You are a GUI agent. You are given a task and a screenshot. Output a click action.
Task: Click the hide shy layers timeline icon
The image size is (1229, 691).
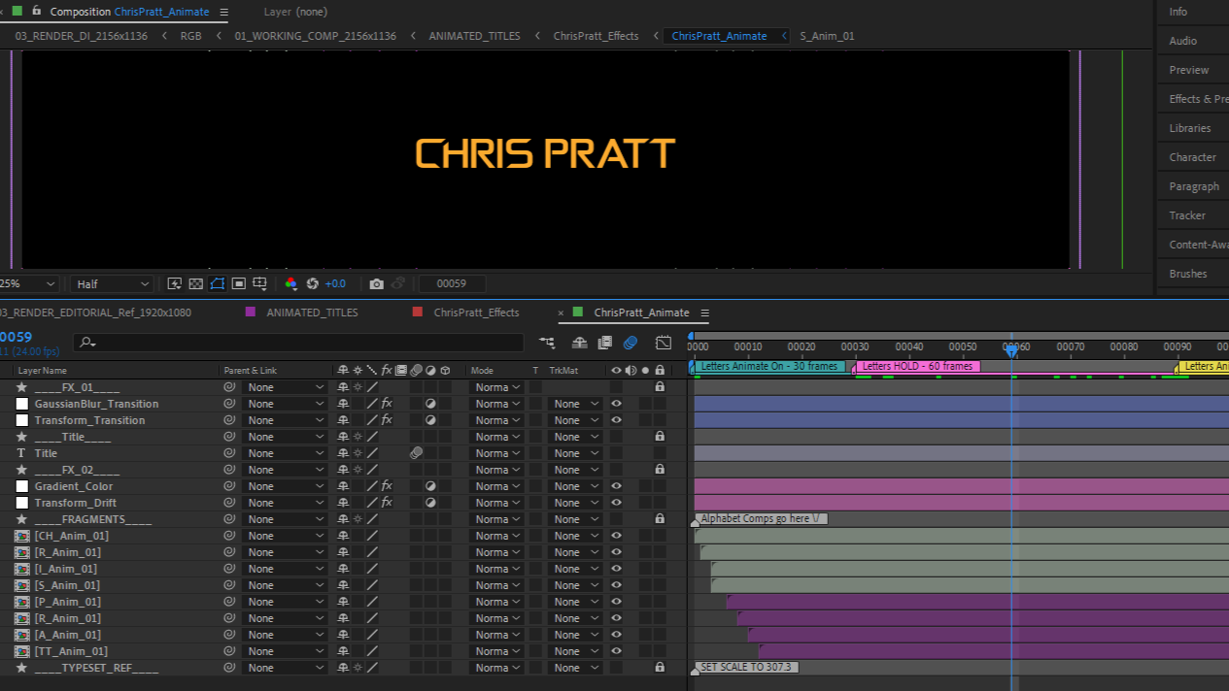[579, 343]
